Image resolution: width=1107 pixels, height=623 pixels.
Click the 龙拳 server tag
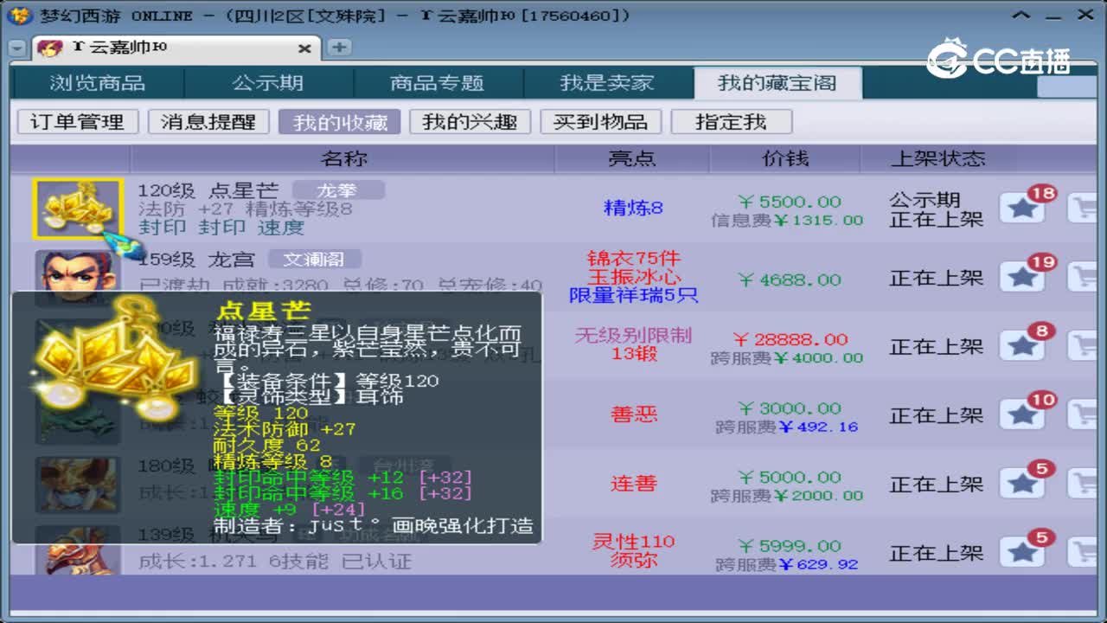337,190
